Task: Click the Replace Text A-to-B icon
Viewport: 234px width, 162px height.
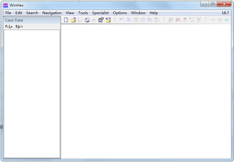Action: [191, 20]
